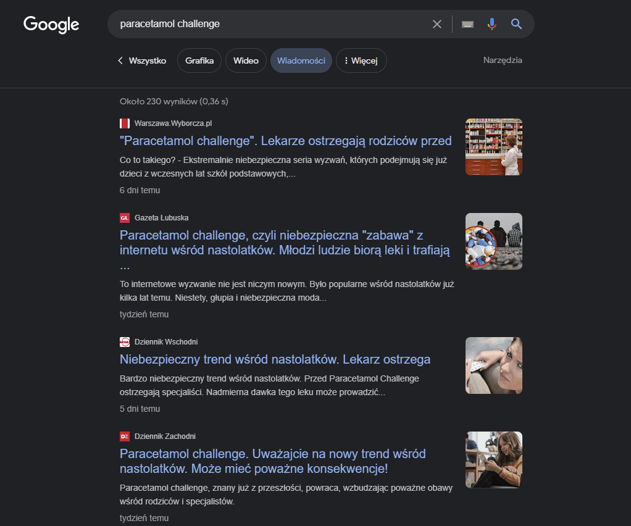Click the Warszawa.Wyborcza.pl source name
Image resolution: width=631 pixels, height=526 pixels.
pos(173,123)
